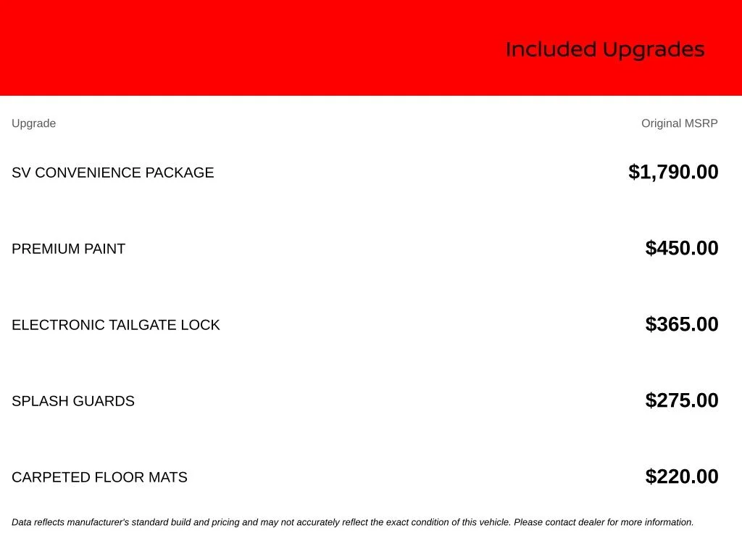Click SV CONVENIENCE PACKAGE upgrade name
Screen dimensions: 742x557
(x=112, y=173)
